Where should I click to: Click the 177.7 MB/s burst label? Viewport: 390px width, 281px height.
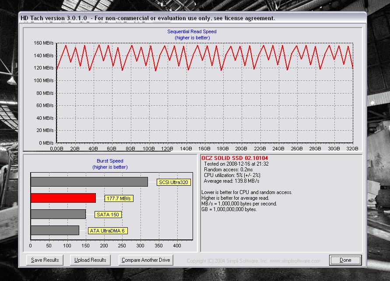point(119,198)
